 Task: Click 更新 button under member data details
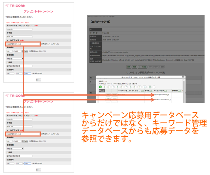(x=129, y=67)
